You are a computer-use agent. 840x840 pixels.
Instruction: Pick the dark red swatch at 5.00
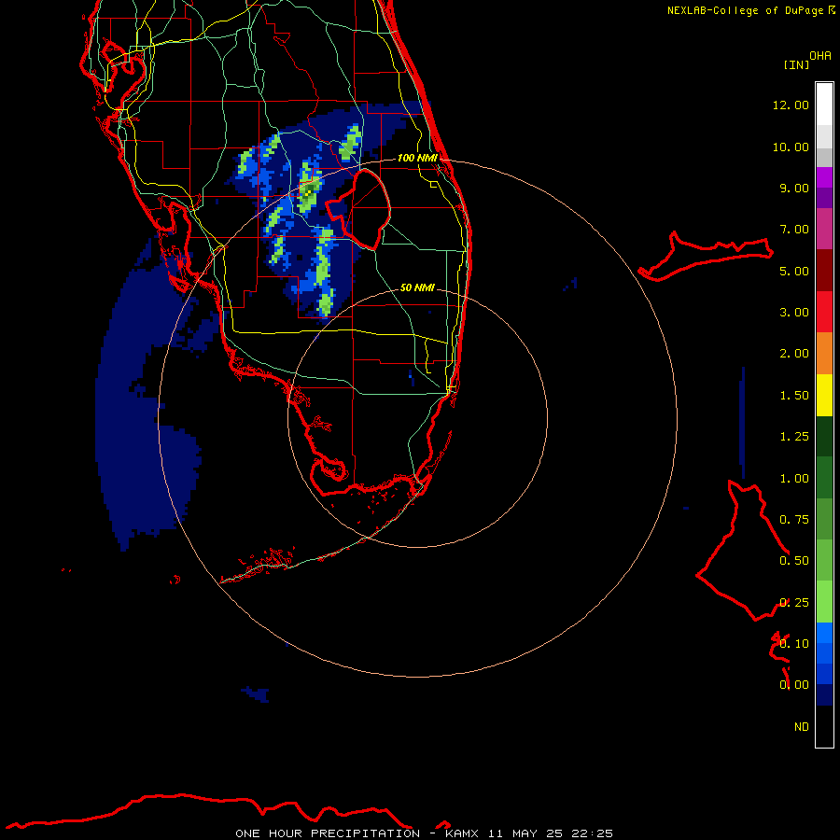824,271
